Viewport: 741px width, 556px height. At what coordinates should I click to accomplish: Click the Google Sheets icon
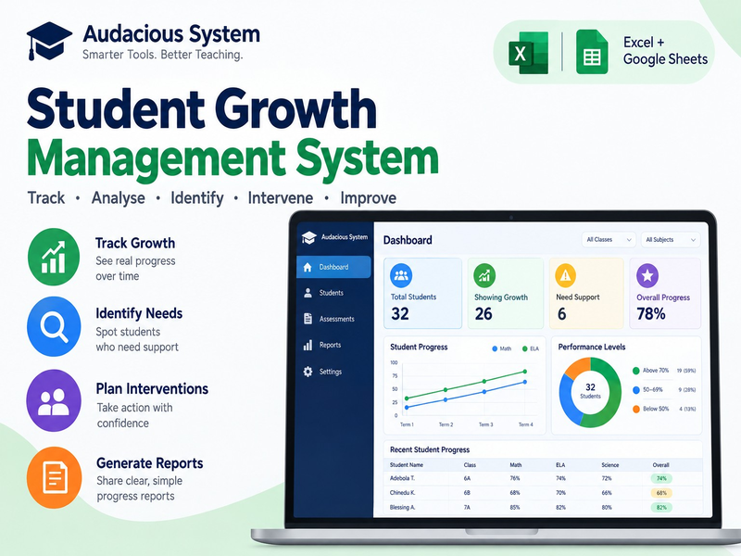tap(592, 52)
